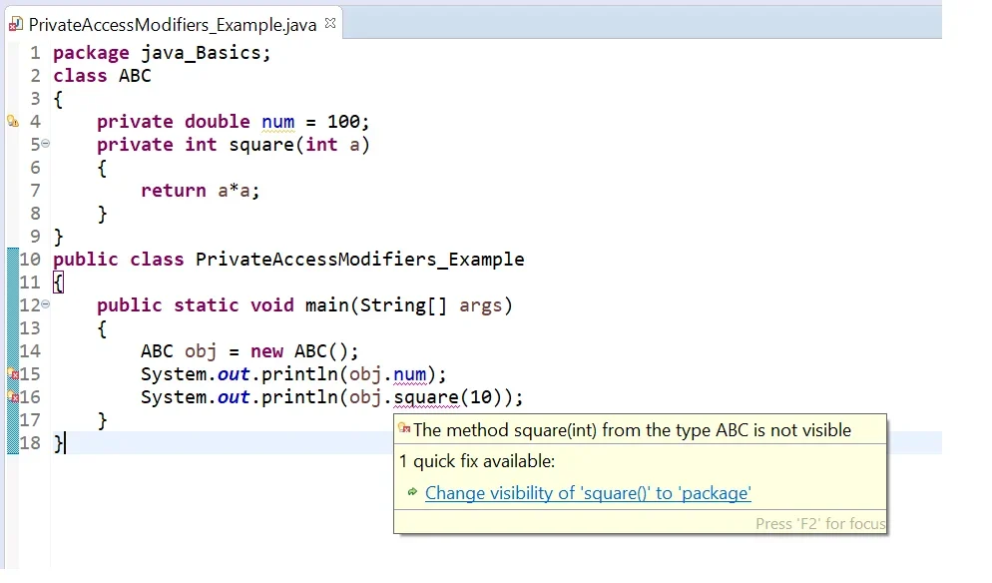The width and height of the screenshot is (992, 583).
Task: Click 'String[]' type on line 12
Action: (403, 305)
